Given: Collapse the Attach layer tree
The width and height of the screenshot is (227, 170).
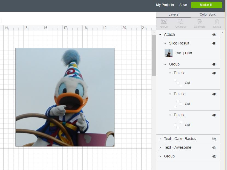Looking at the screenshot, I should 160,35.
